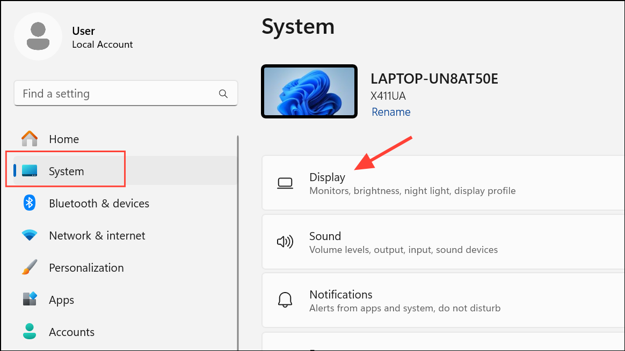The width and height of the screenshot is (625, 351).
Task: Click the laptop icon beside Display
Action: (x=285, y=183)
